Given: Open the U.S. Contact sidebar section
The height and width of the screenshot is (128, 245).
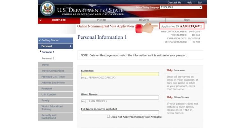Looking at the screenshot, I should pos(56,94).
